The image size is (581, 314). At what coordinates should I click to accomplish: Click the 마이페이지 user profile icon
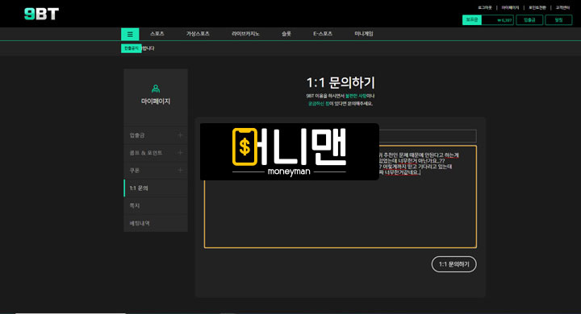click(x=156, y=89)
